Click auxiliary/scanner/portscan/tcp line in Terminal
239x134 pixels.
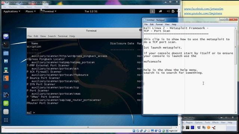[55, 87]
